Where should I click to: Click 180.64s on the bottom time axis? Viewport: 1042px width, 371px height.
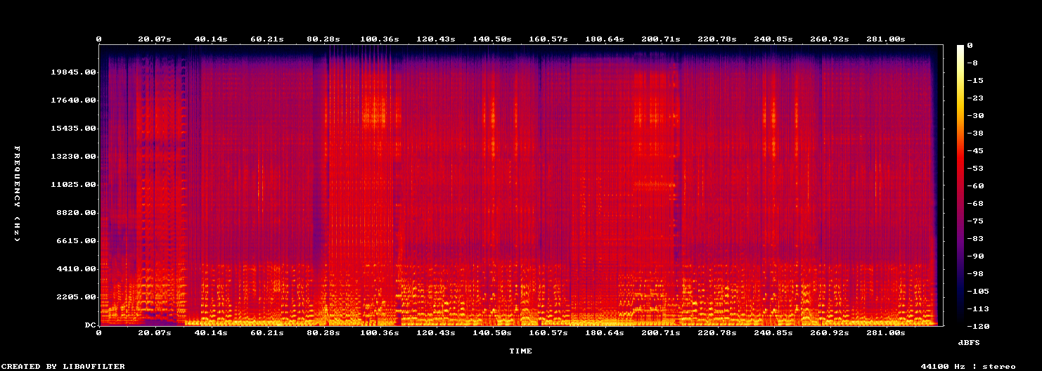605,332
